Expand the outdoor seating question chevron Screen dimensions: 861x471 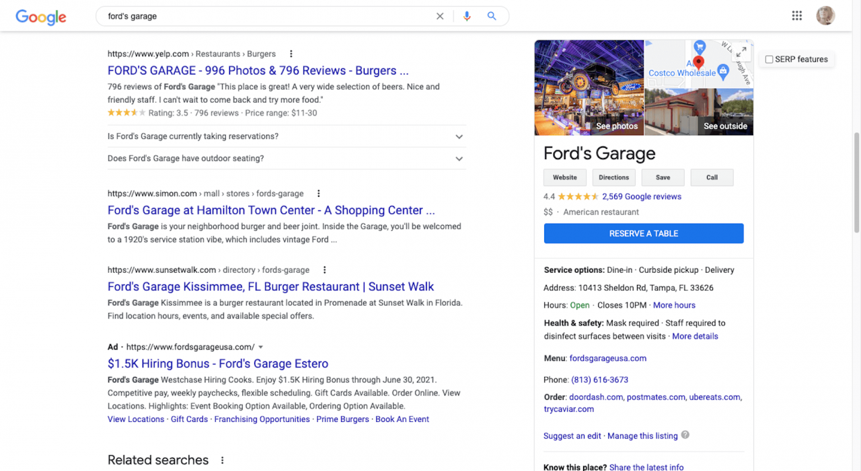pos(459,159)
